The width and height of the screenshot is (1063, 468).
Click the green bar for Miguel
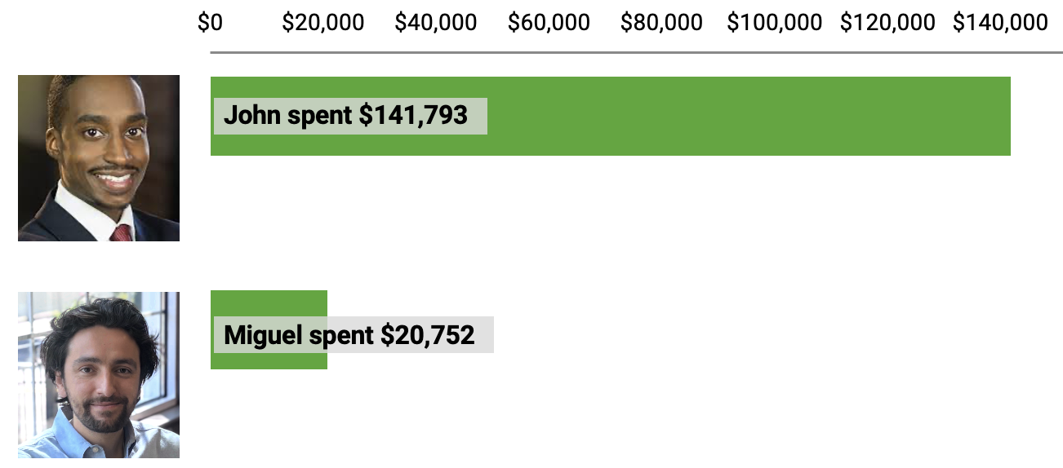pyautogui.click(x=269, y=329)
